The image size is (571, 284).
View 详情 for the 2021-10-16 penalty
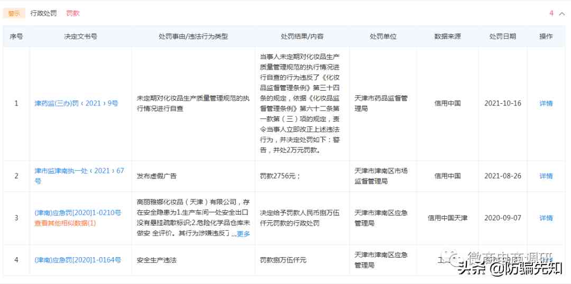546,103
